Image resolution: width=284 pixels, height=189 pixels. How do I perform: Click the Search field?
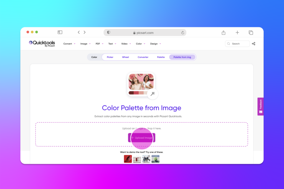click(x=237, y=43)
